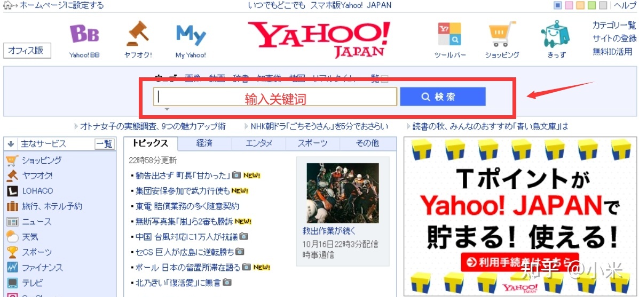Click ショッピング cart icon in services list
Screen dimensions: 639x297
pyautogui.click(x=12, y=160)
